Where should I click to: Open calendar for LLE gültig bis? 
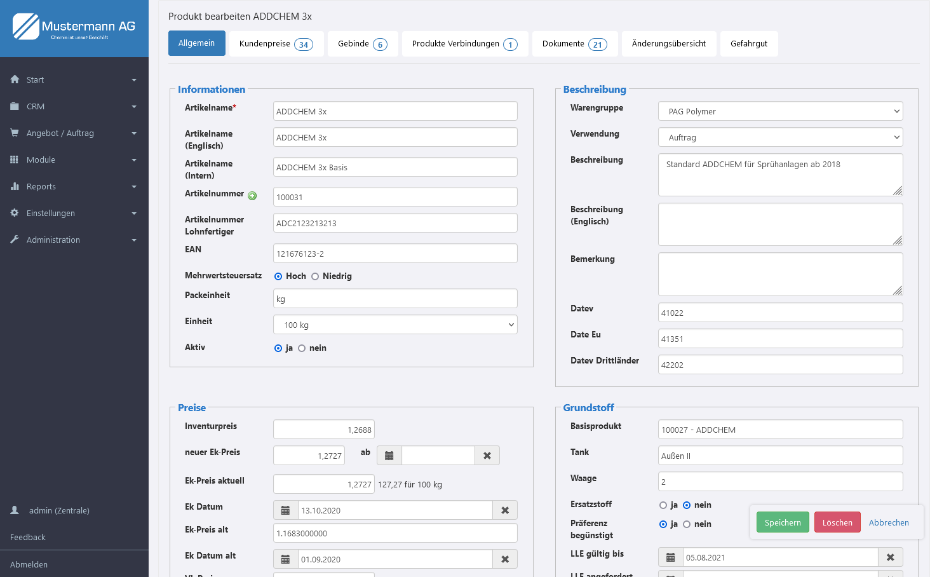(670, 557)
